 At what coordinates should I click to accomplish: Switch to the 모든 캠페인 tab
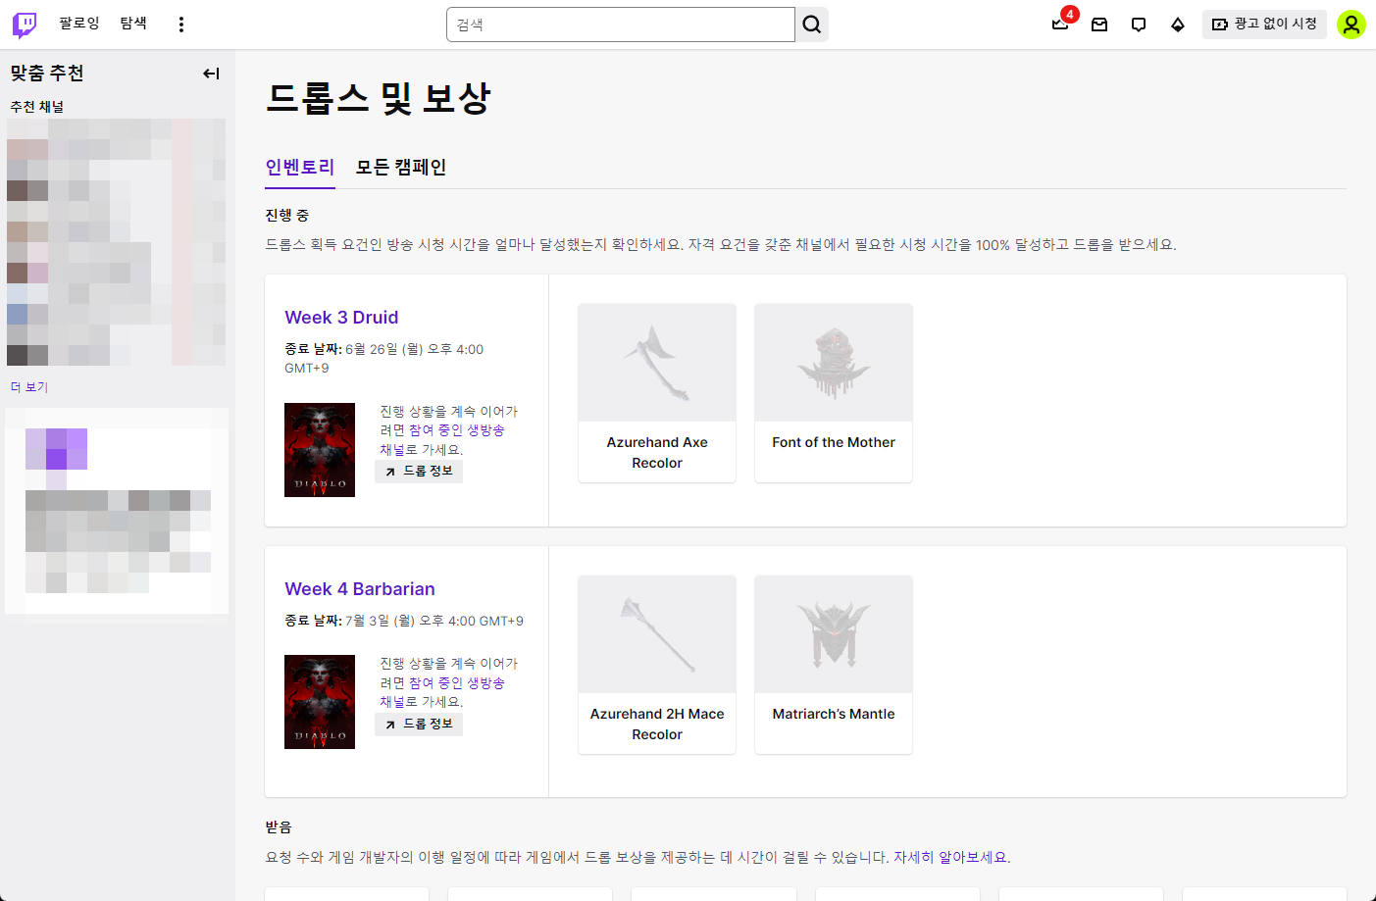click(401, 168)
